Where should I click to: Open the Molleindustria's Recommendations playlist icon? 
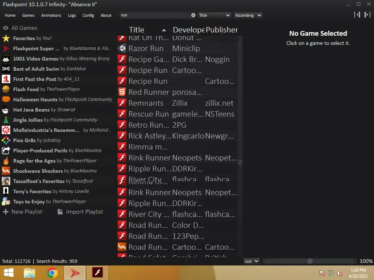click(x=6, y=130)
